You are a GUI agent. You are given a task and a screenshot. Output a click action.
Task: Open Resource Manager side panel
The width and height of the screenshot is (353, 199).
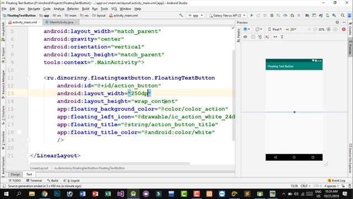coord(3,84)
